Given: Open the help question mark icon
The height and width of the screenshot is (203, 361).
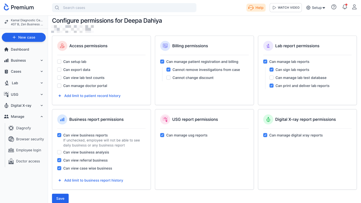Looking at the screenshot, I should tap(334, 7).
